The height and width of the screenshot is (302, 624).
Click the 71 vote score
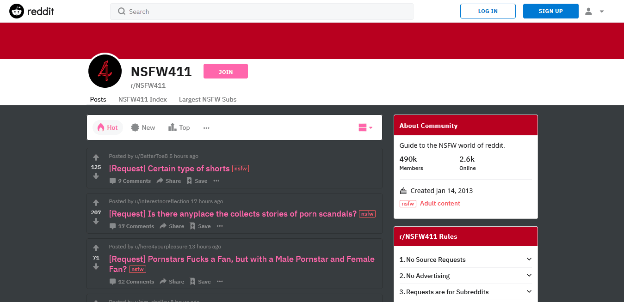[x=96, y=258]
